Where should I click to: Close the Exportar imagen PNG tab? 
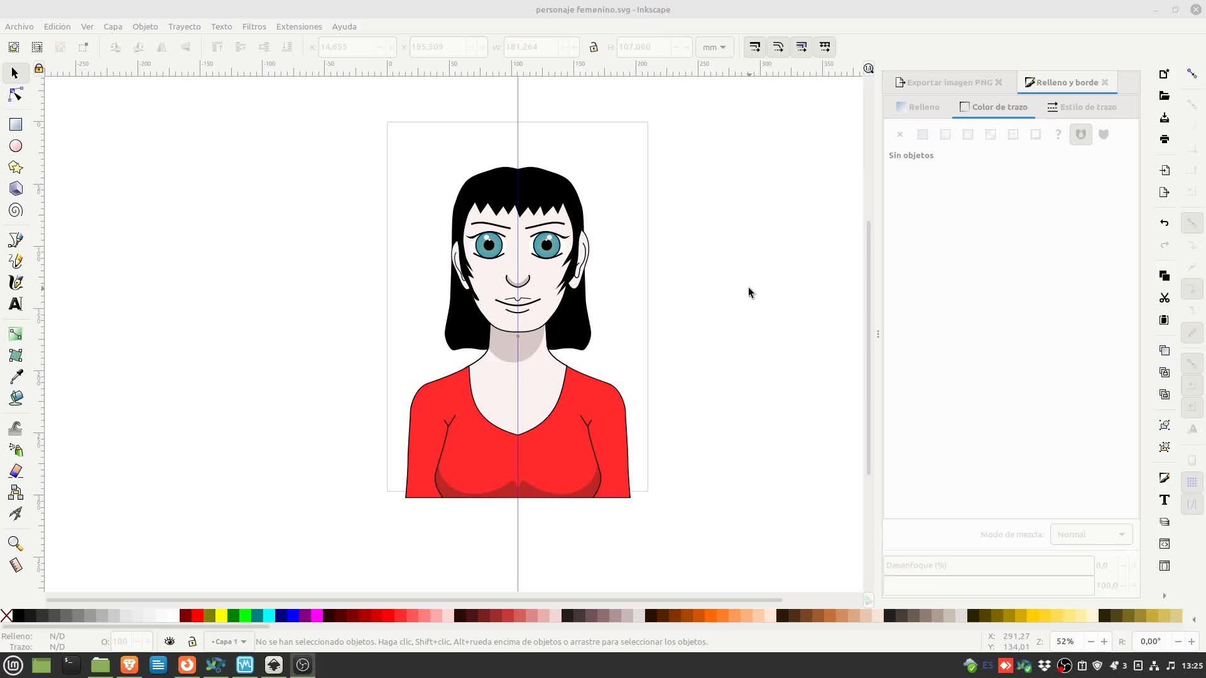(x=999, y=82)
